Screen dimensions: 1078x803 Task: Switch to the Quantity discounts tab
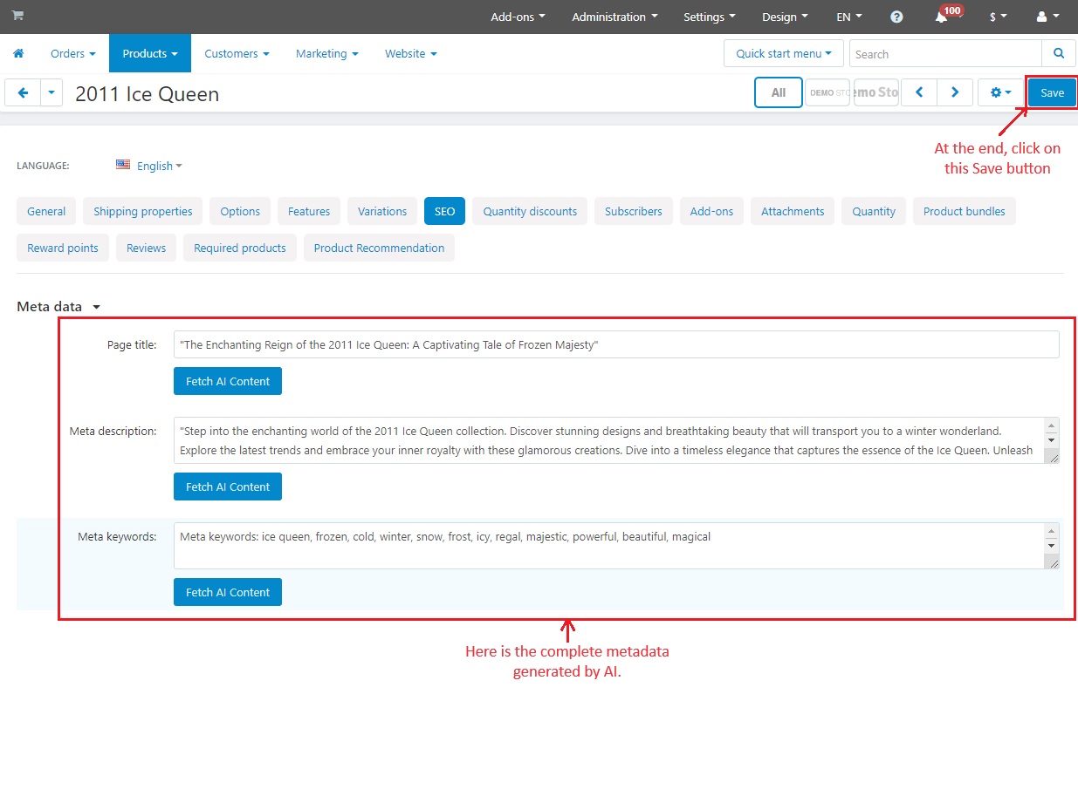(530, 211)
